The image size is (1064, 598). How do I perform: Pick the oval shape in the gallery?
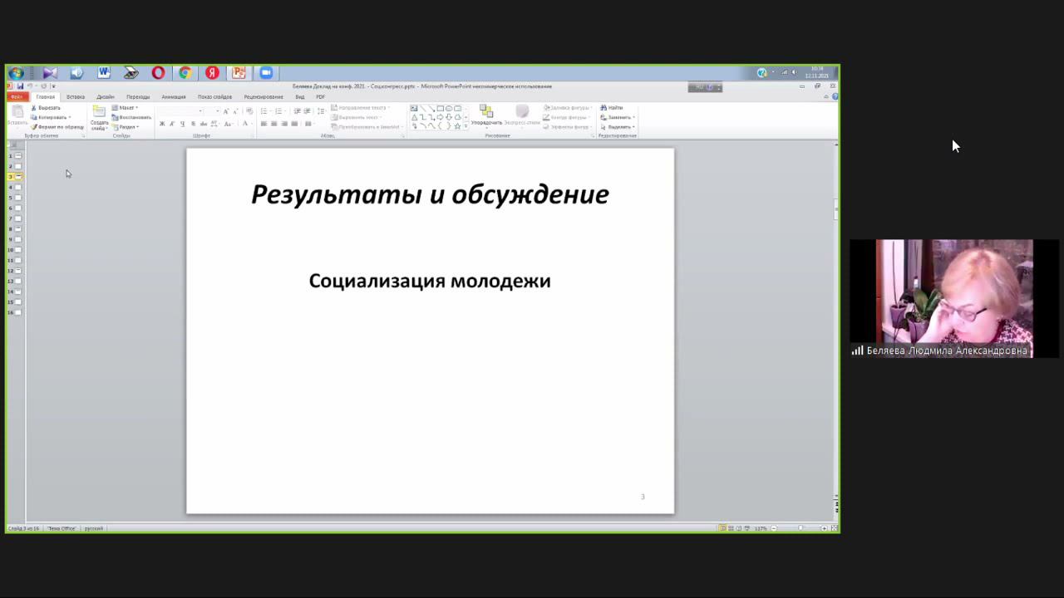(449, 108)
